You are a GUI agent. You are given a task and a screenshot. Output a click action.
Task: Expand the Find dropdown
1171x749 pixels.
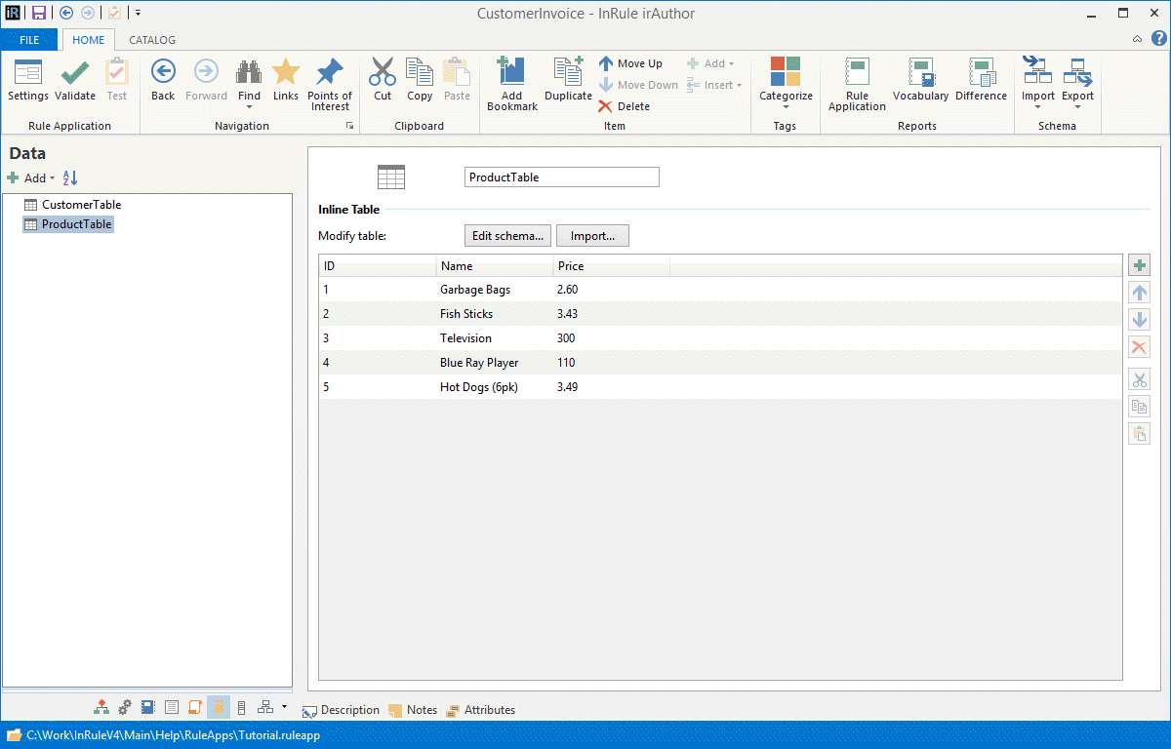click(x=249, y=107)
